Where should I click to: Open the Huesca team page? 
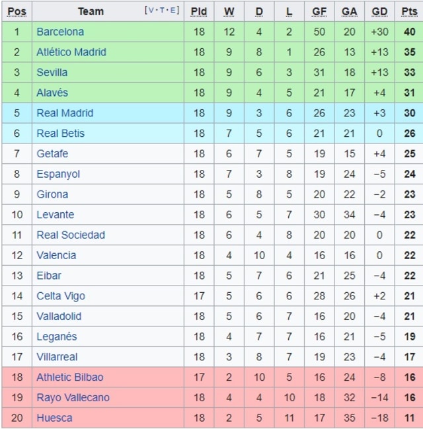coord(54,418)
